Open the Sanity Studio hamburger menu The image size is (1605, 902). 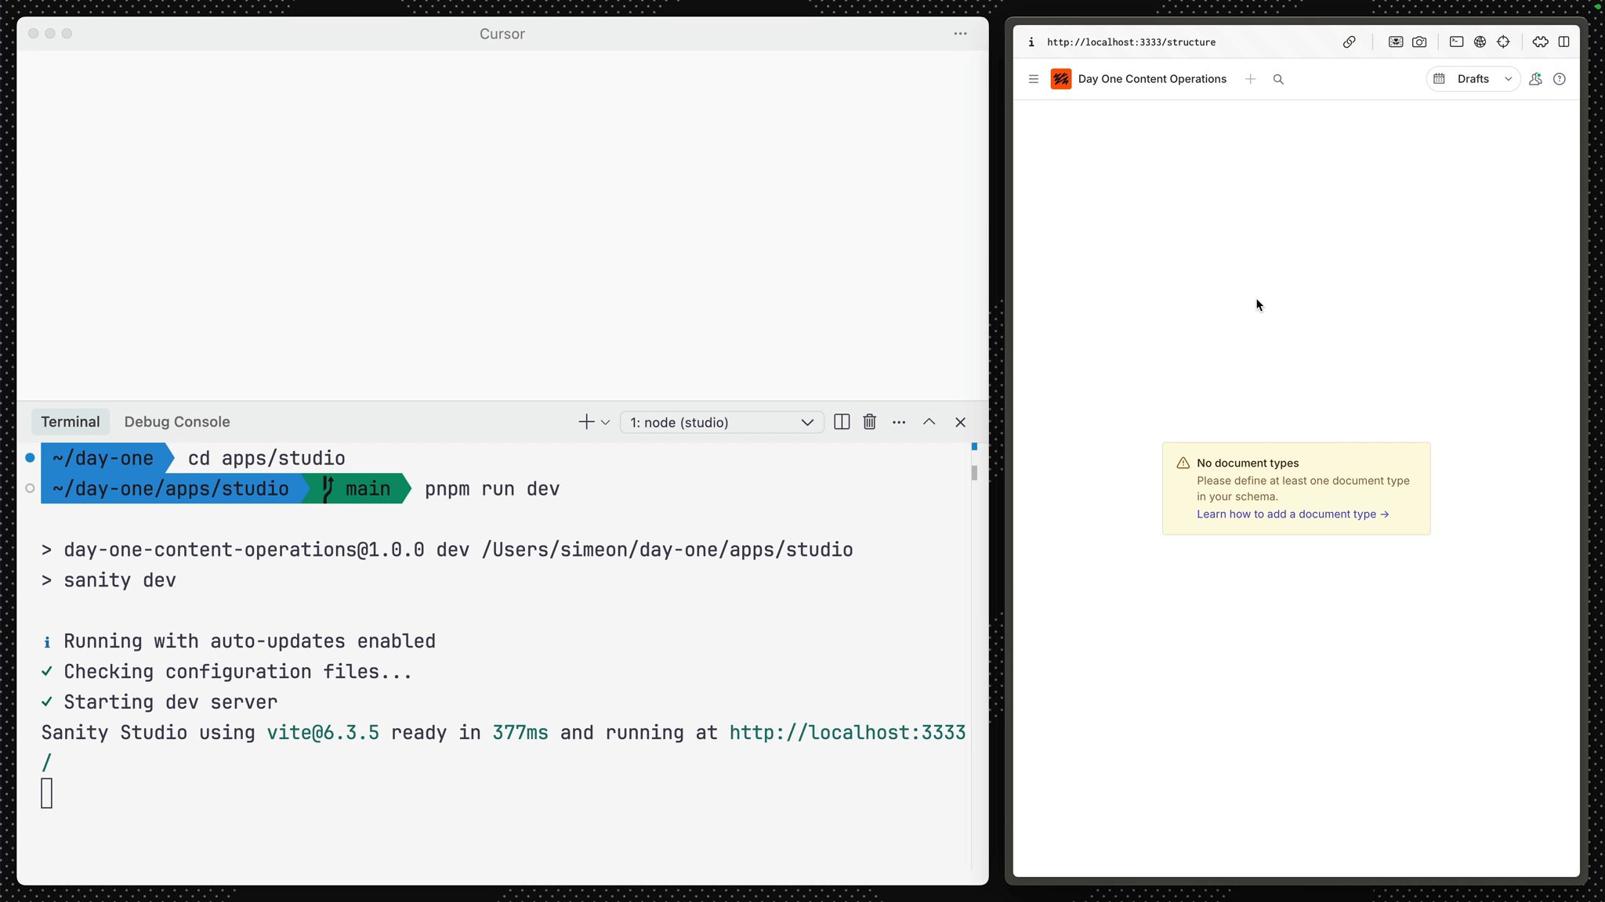(x=1034, y=79)
